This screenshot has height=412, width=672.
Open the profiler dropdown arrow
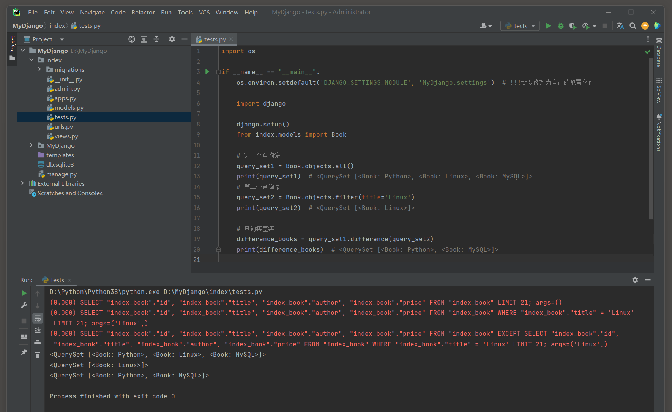595,26
